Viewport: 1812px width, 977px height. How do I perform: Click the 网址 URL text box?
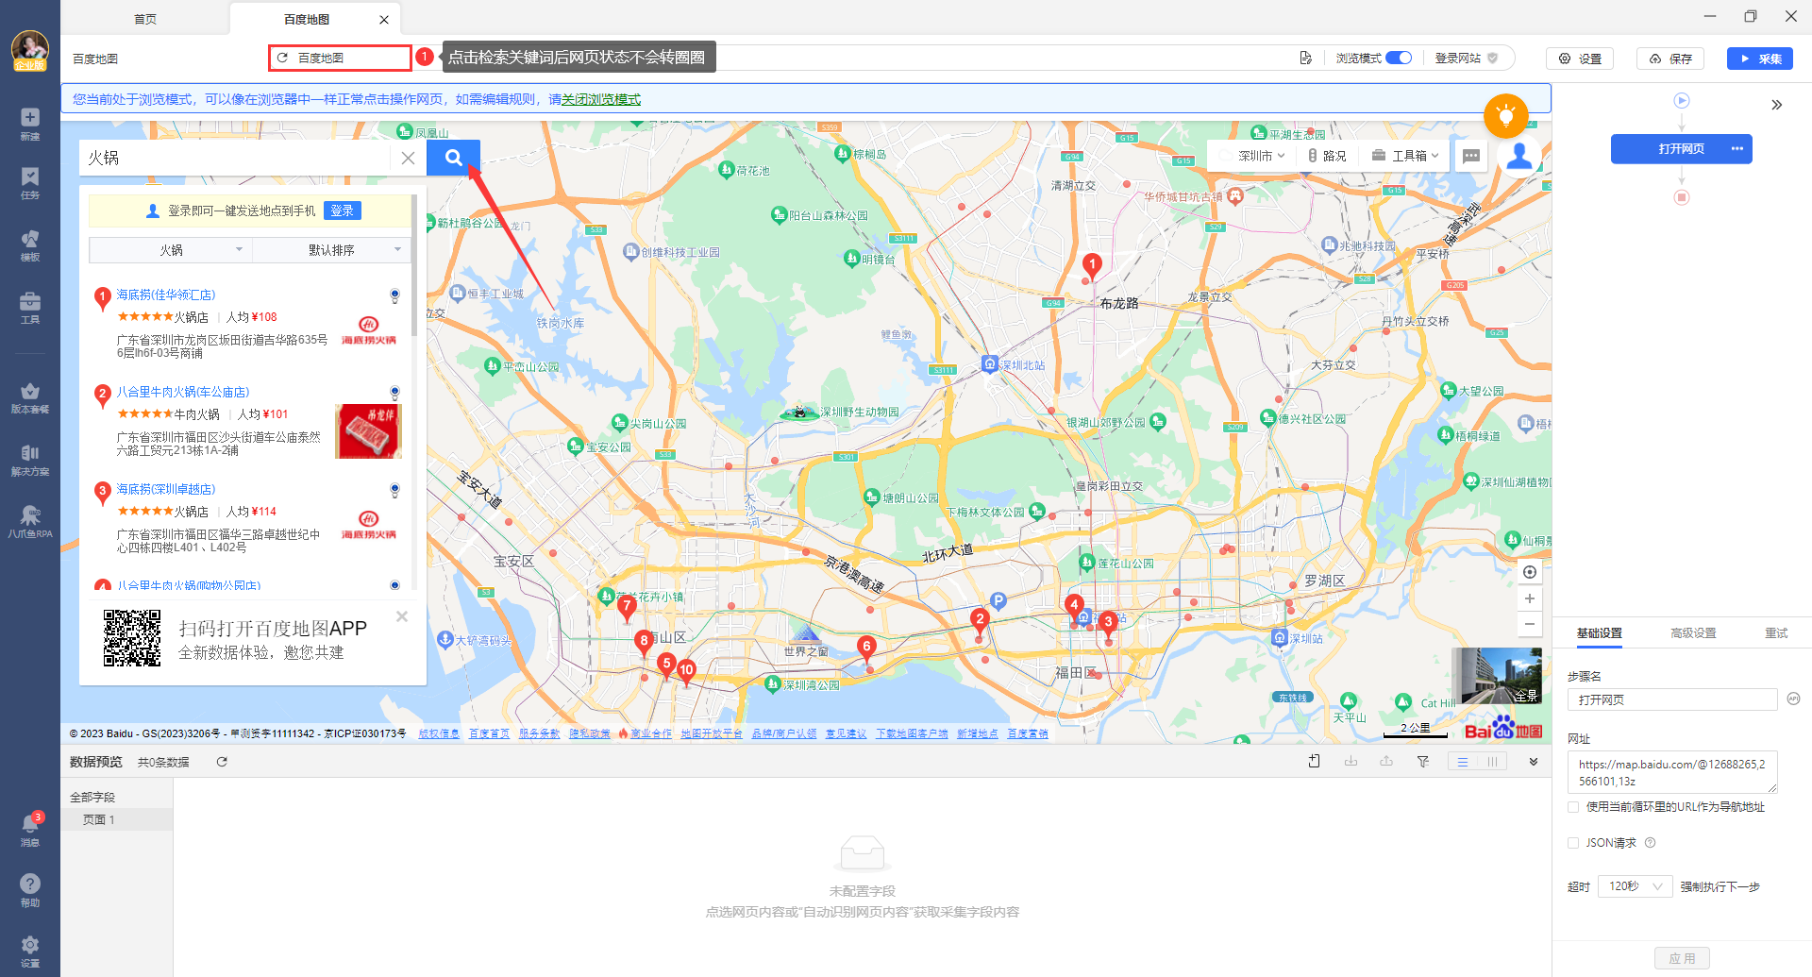(1672, 772)
